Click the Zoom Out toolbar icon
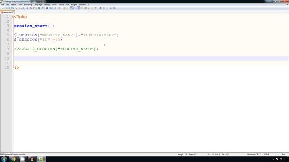The height and width of the screenshot is (162, 289). [59, 8]
